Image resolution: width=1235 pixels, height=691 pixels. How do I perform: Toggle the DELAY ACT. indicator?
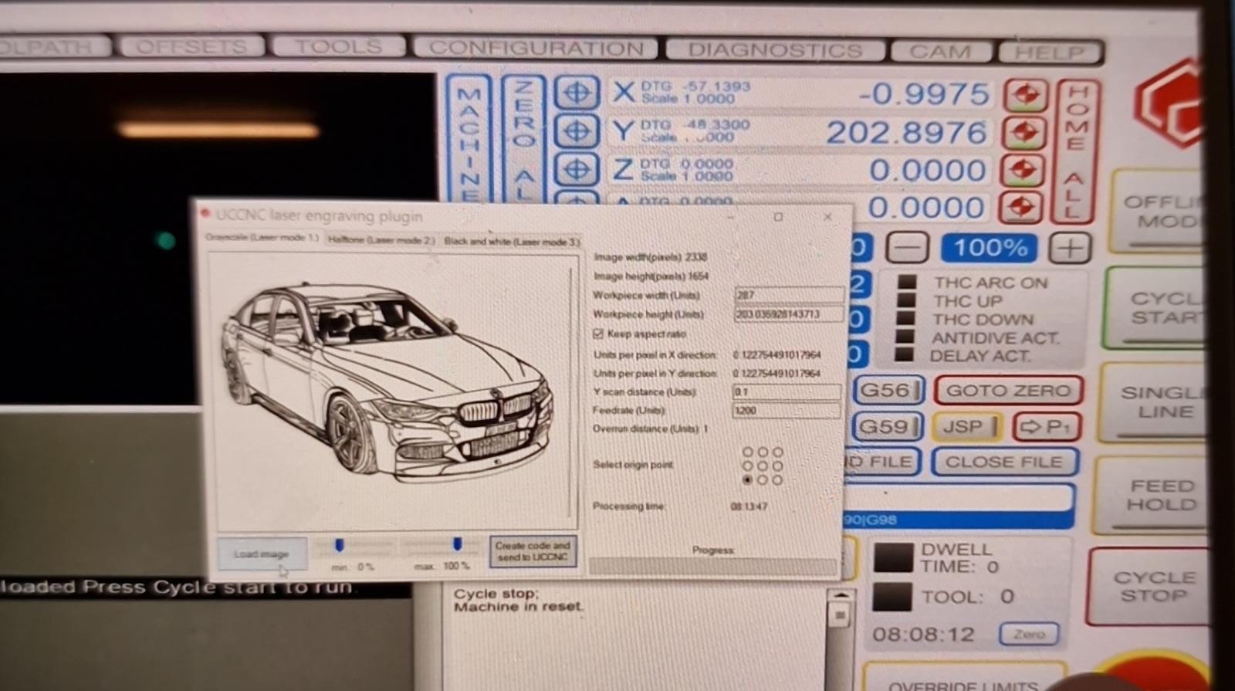tap(905, 355)
